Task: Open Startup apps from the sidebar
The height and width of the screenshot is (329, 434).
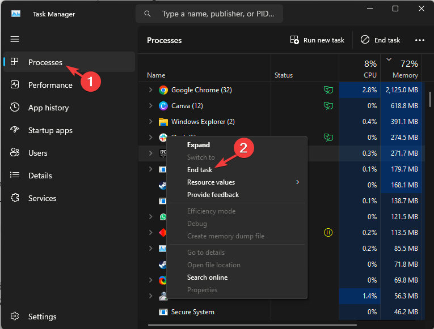Action: (50, 130)
